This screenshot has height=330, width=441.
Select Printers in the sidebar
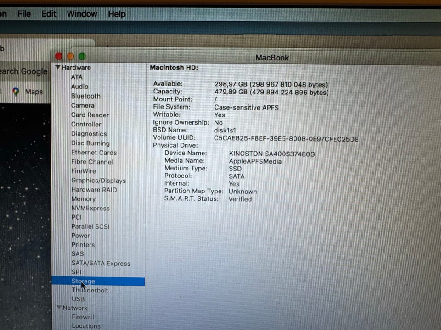pyautogui.click(x=83, y=245)
